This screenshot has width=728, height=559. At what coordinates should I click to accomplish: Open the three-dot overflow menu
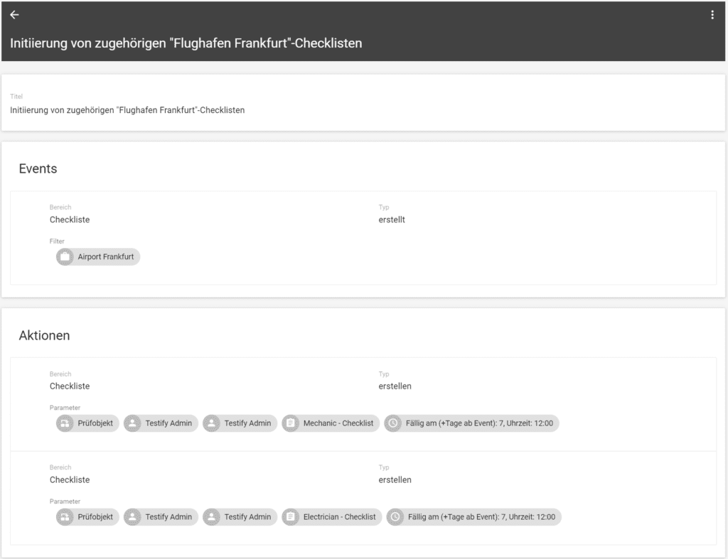tap(712, 15)
